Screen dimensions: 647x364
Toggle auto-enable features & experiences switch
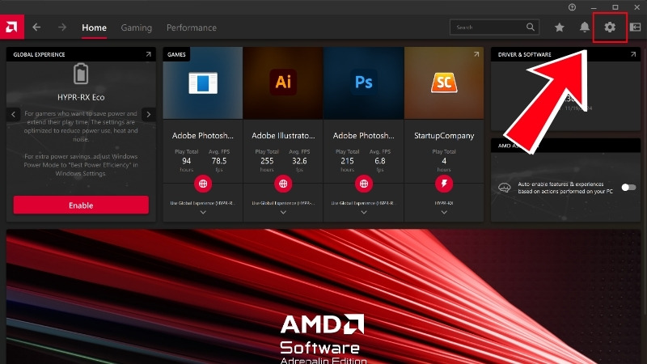(x=628, y=188)
